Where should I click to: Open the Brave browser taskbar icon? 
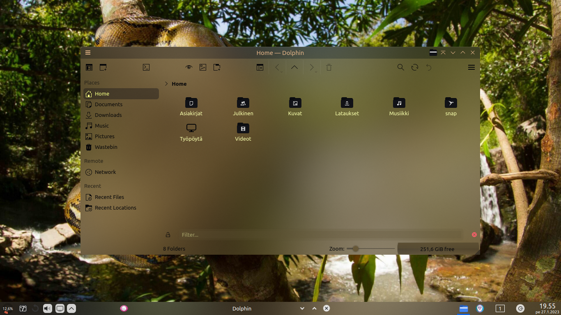[480, 308]
